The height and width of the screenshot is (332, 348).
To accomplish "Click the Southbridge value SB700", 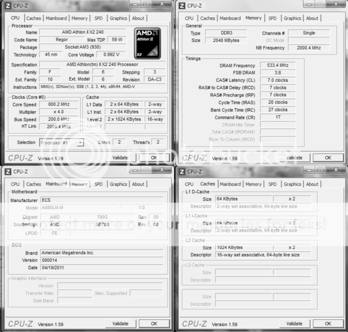I will (102, 225).
